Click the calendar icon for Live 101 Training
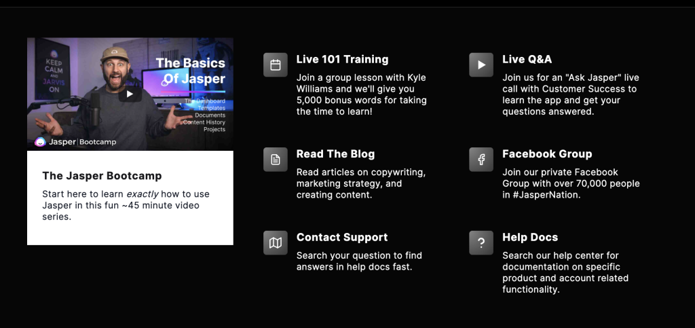This screenshot has height=328, width=695. 276,65
